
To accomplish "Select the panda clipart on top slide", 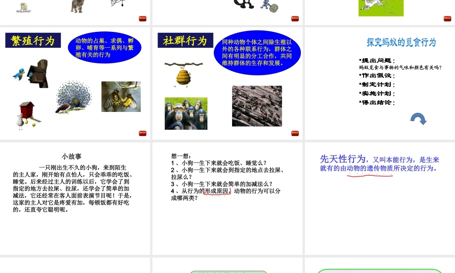I will [244, 4].
